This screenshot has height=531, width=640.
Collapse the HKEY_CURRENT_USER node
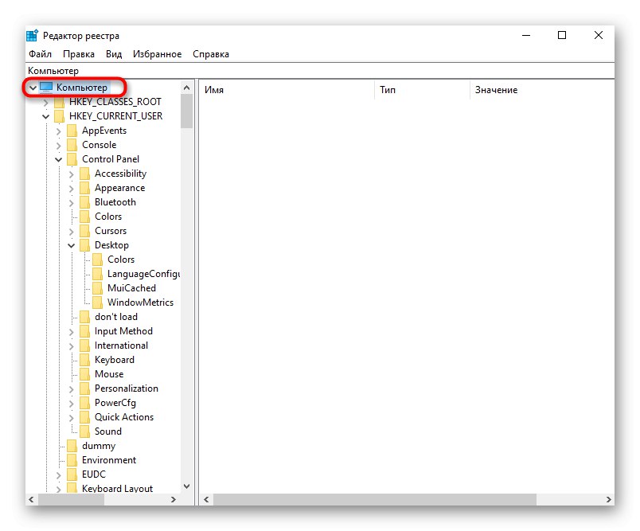45,117
